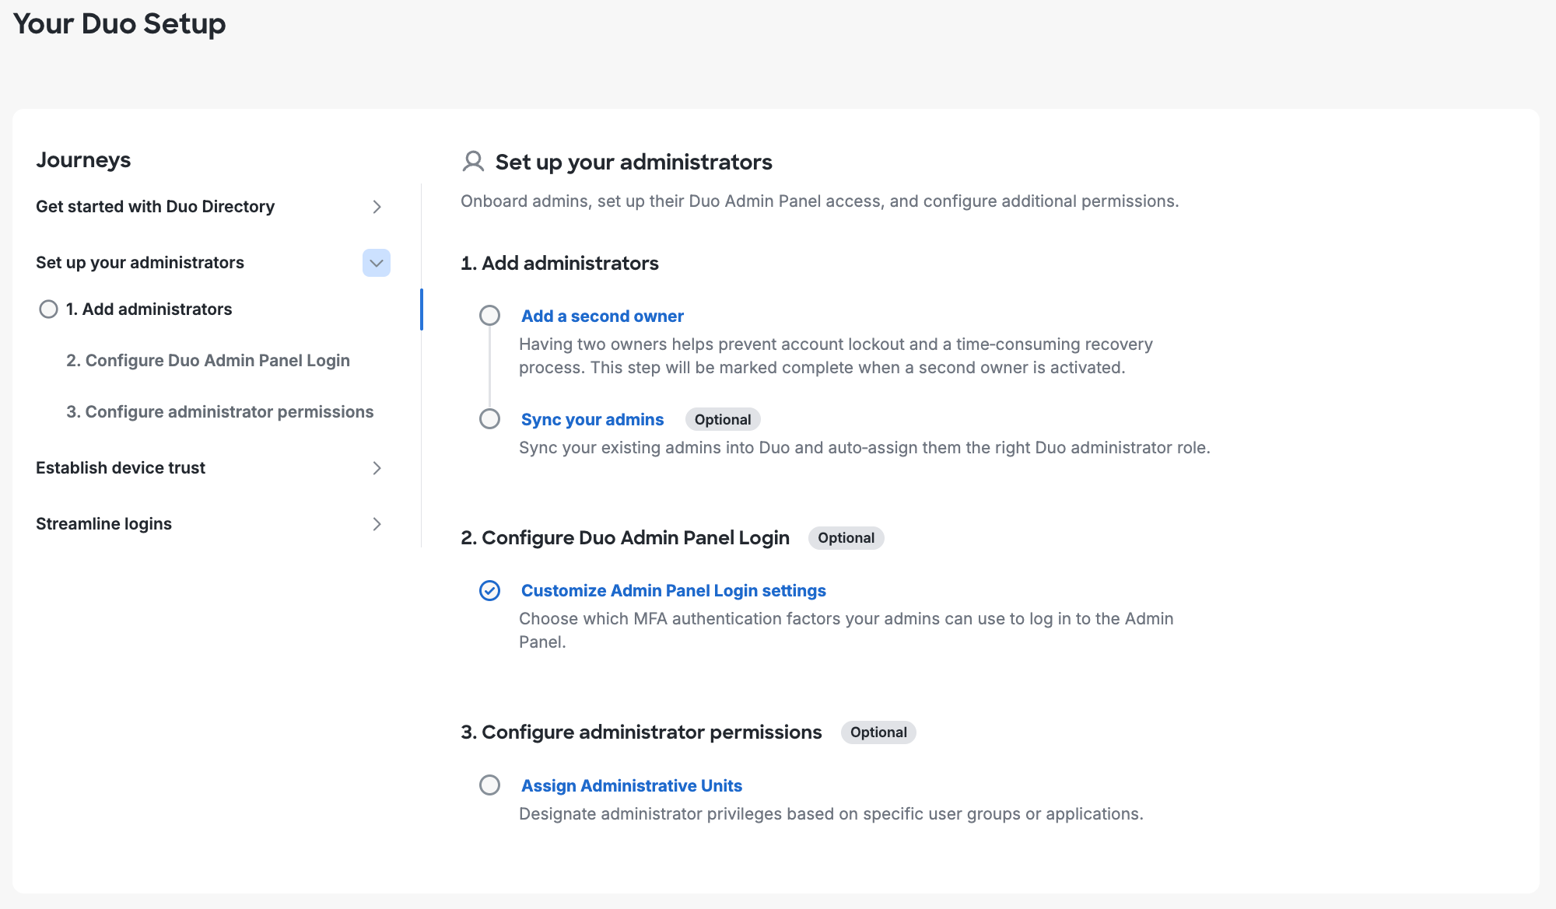Click the circle next to Sync your admins
Image resolution: width=1556 pixels, height=909 pixels.
[x=489, y=419]
